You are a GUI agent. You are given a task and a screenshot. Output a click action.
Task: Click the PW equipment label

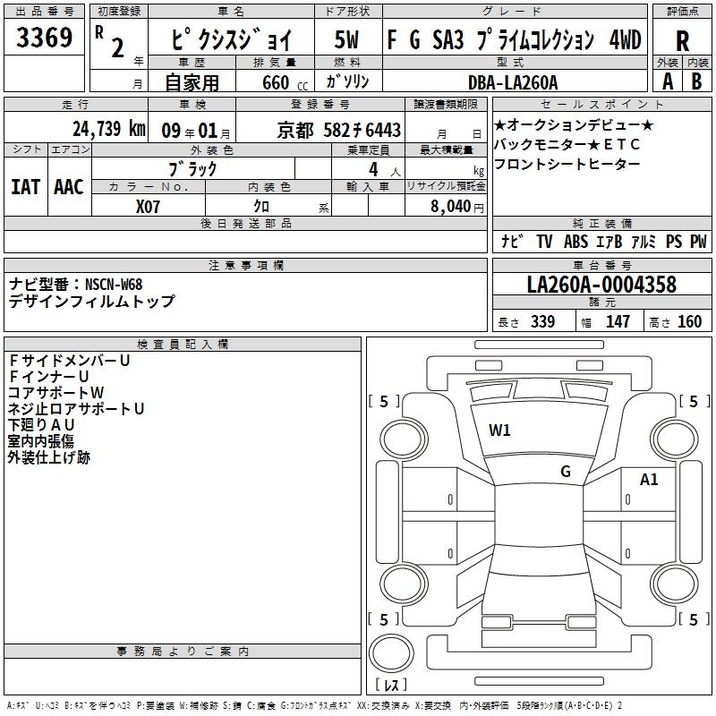click(x=698, y=241)
